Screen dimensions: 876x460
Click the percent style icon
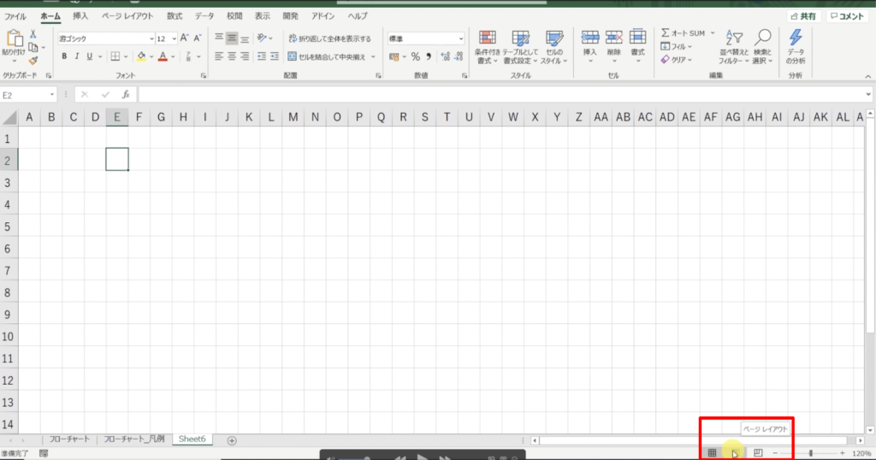pos(416,56)
